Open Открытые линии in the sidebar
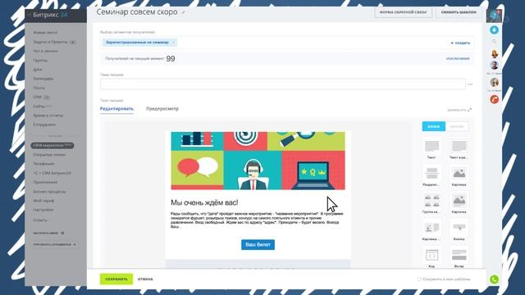This screenshot has width=525, height=295. pyautogui.click(x=49, y=155)
